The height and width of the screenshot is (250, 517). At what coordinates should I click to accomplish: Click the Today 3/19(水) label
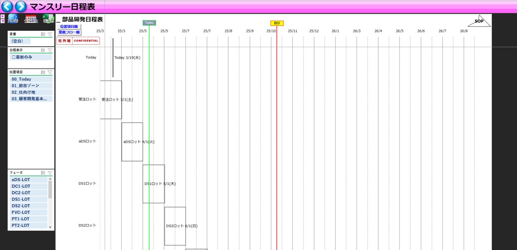[x=128, y=58]
